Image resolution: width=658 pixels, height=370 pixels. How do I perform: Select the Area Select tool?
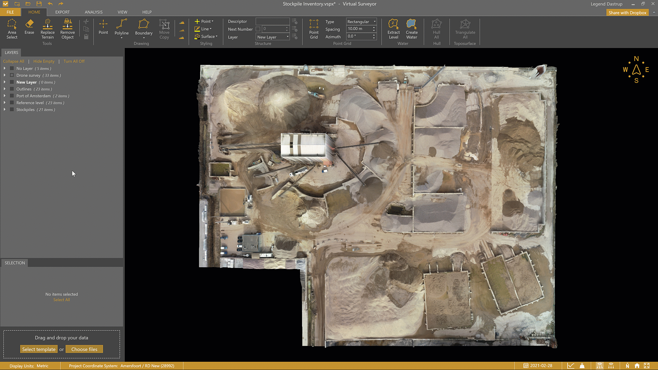tap(12, 29)
